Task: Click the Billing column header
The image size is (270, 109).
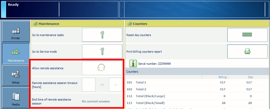Action: point(222,77)
